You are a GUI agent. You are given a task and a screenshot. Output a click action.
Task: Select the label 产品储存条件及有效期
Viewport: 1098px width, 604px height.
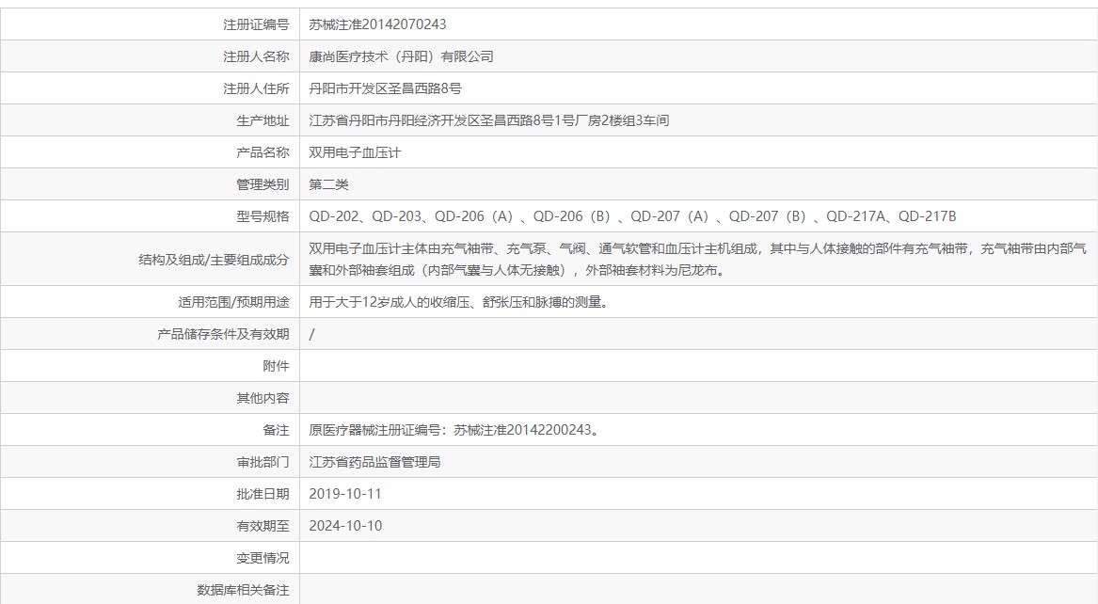[x=223, y=335]
